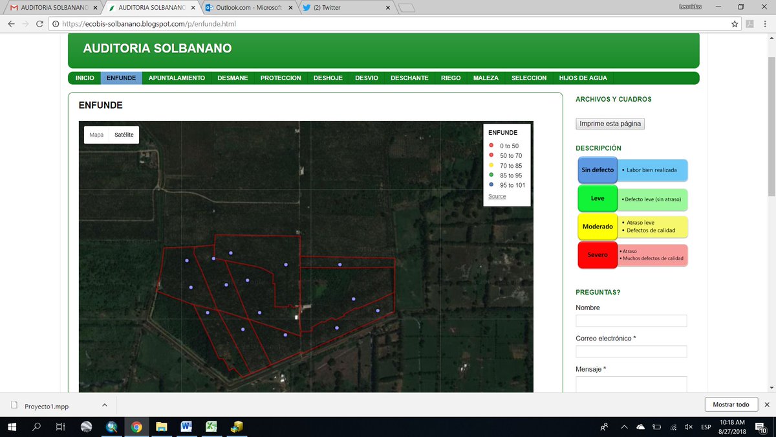The height and width of the screenshot is (437, 776).
Task: Open the ENFUNDE menu item
Action: click(121, 78)
